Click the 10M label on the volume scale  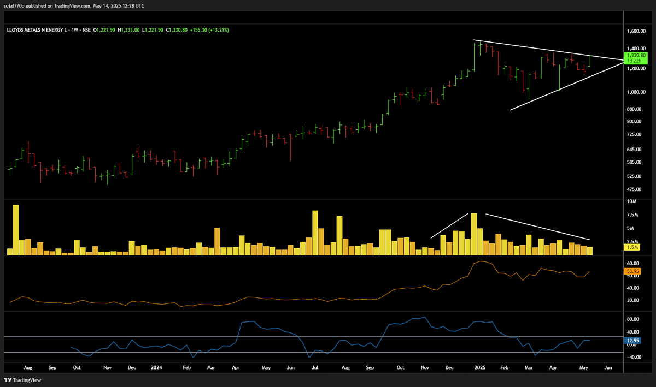point(631,201)
